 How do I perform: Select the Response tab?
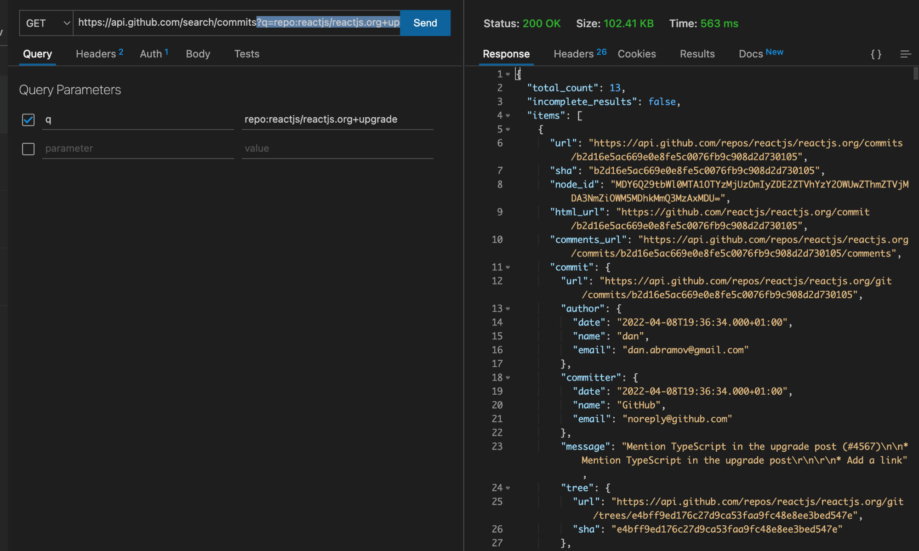[x=506, y=54]
